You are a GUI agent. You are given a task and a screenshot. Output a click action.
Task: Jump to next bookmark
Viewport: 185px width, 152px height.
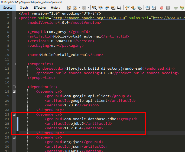tap(133, 8)
